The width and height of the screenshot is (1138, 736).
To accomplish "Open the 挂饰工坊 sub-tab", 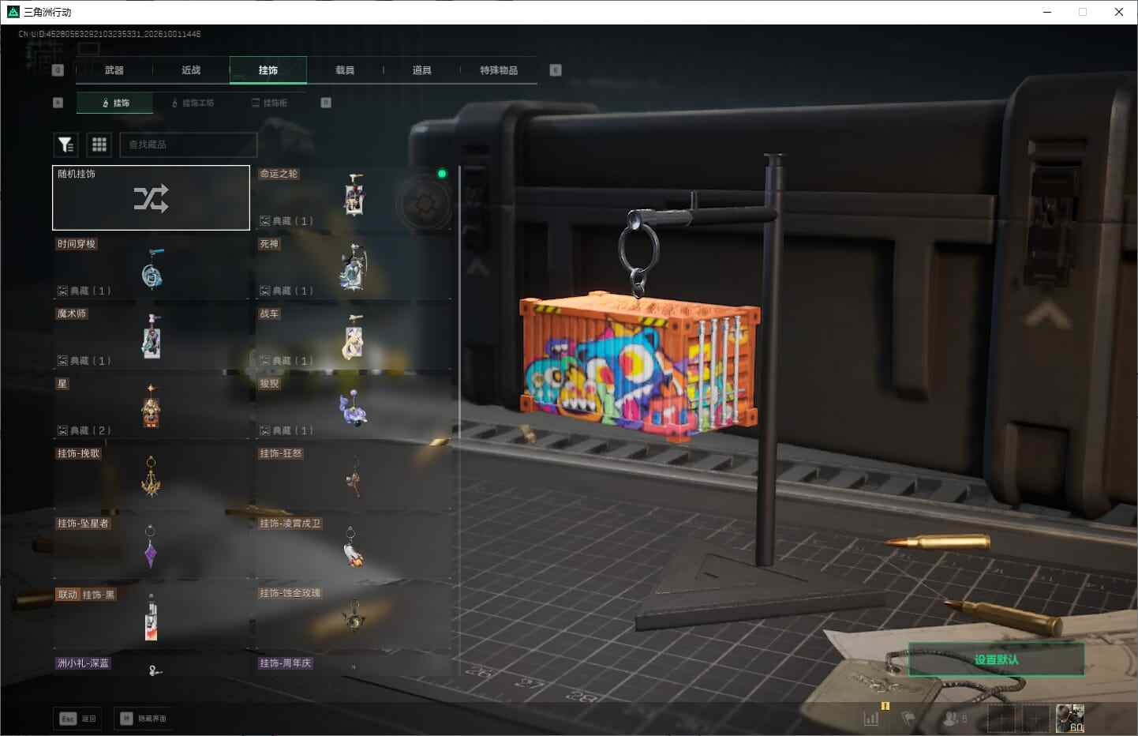I will pos(193,103).
